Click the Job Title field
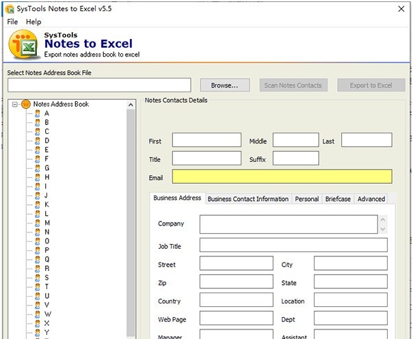Image resolution: width=413 pixels, height=339 pixels. (x=293, y=245)
